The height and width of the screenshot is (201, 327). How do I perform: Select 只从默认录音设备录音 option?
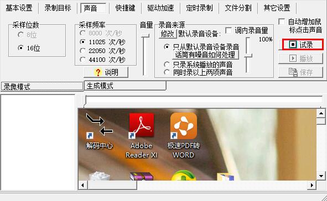click(x=167, y=46)
